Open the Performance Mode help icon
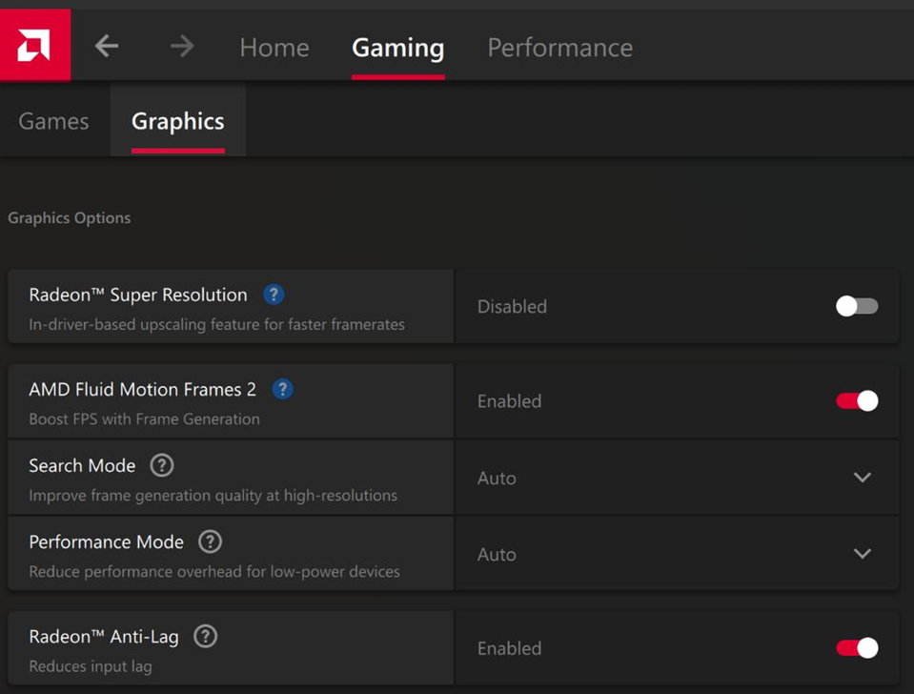This screenshot has width=914, height=694. coord(209,541)
